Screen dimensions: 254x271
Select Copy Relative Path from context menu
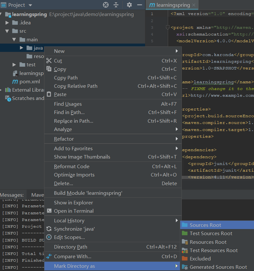(x=76, y=86)
